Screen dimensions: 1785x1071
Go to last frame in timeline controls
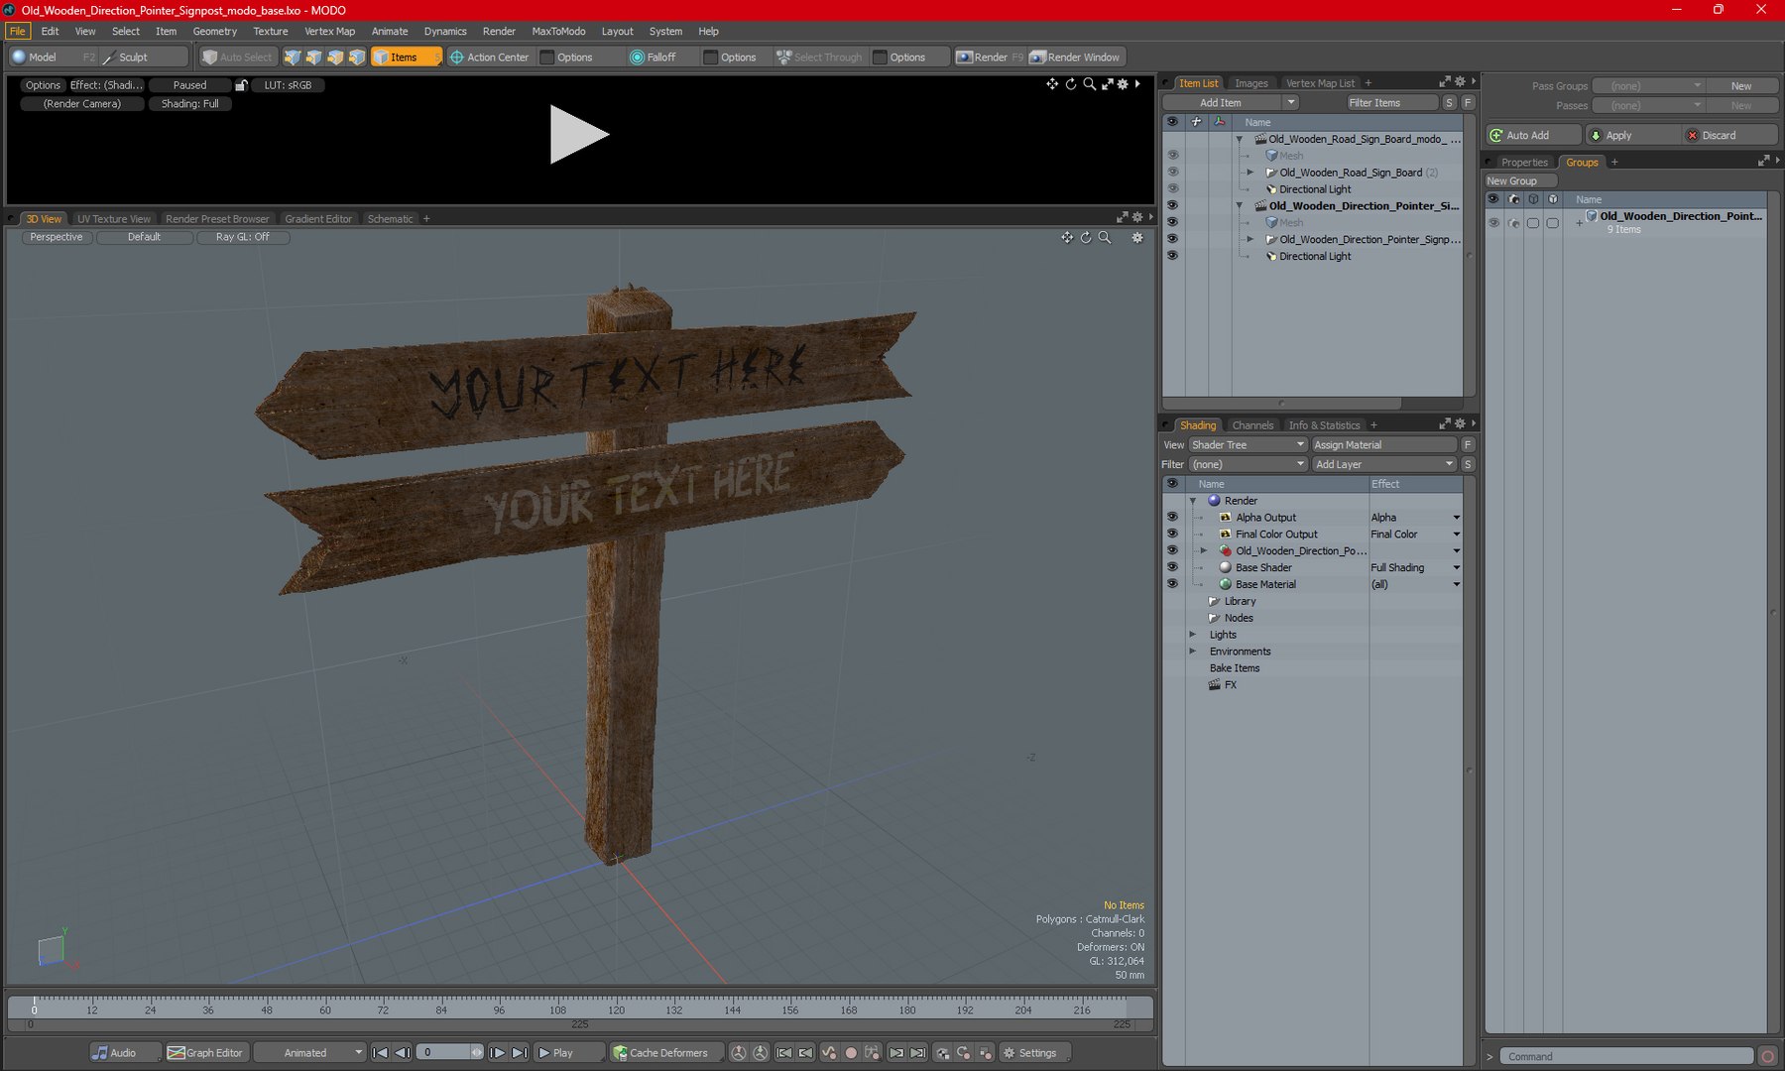point(520,1053)
